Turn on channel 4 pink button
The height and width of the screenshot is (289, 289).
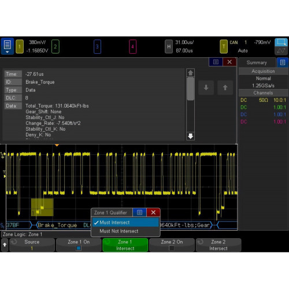click(132, 46)
